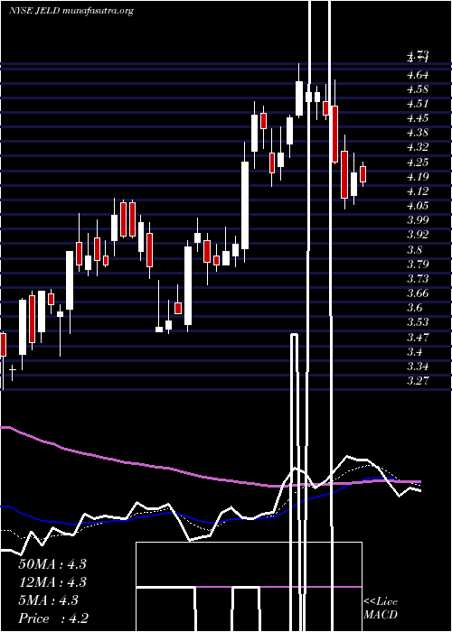Screen dimensions: 452x632
Task: Select the 4.32 price axis label
Action: click(x=418, y=147)
